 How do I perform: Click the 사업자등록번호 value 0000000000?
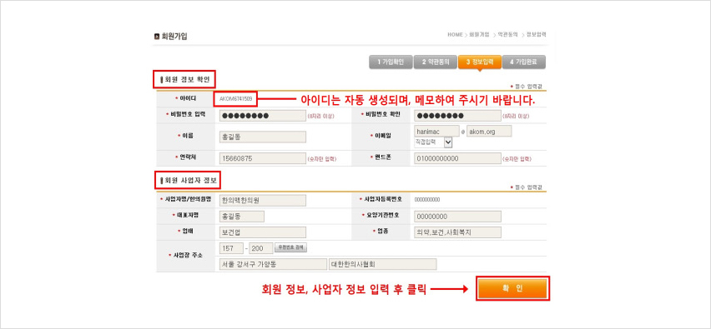[426, 200]
